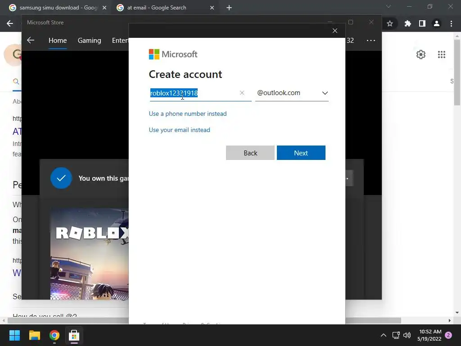Bookmark this page with the star icon
This screenshot has width=461, height=346.
(x=390, y=23)
